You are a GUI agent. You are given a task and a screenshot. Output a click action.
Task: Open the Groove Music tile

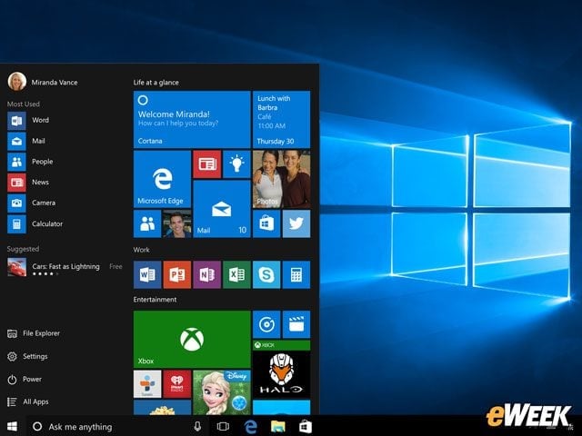(x=266, y=324)
